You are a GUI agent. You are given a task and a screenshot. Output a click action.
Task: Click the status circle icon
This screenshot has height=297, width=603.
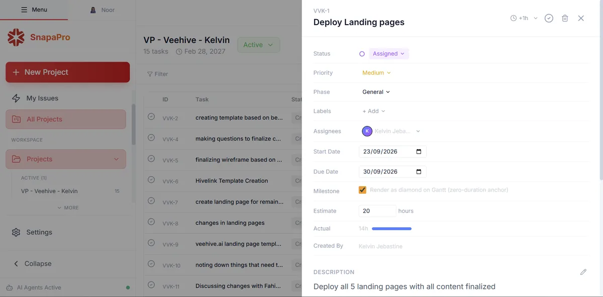tap(362, 54)
